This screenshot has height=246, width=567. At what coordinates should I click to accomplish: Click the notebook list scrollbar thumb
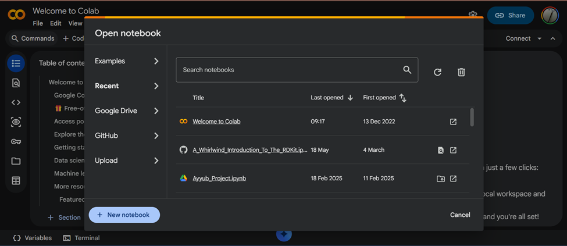pos(472,117)
